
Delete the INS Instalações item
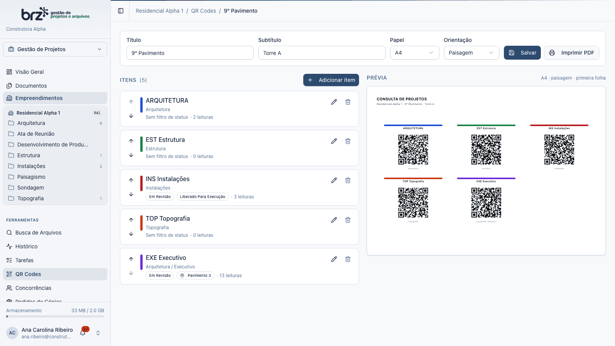348,180
